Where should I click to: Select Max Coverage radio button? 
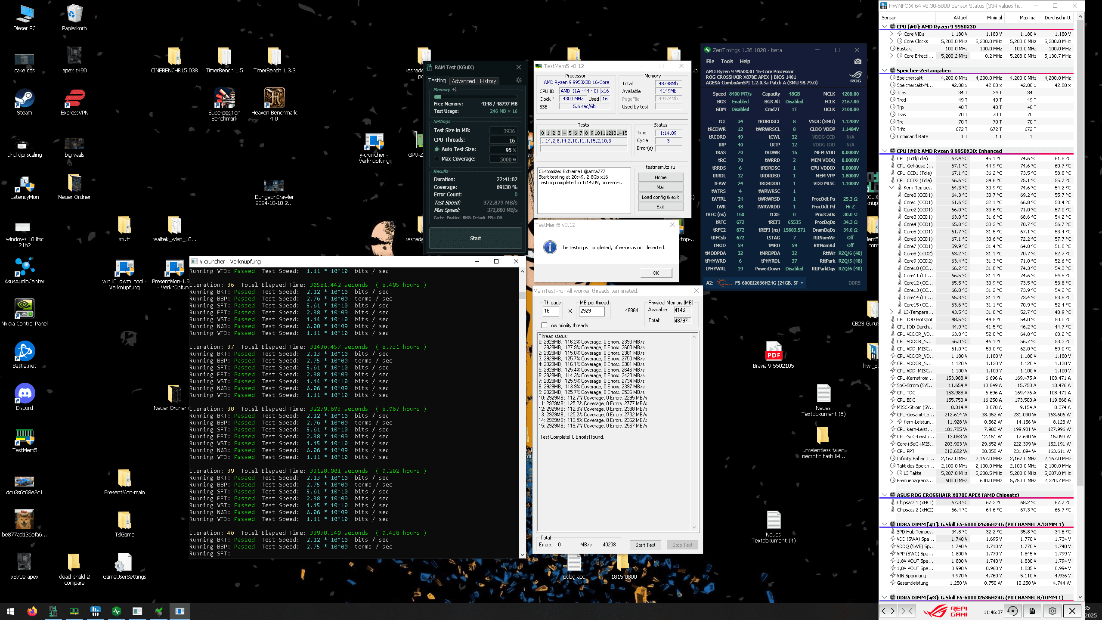click(x=437, y=159)
